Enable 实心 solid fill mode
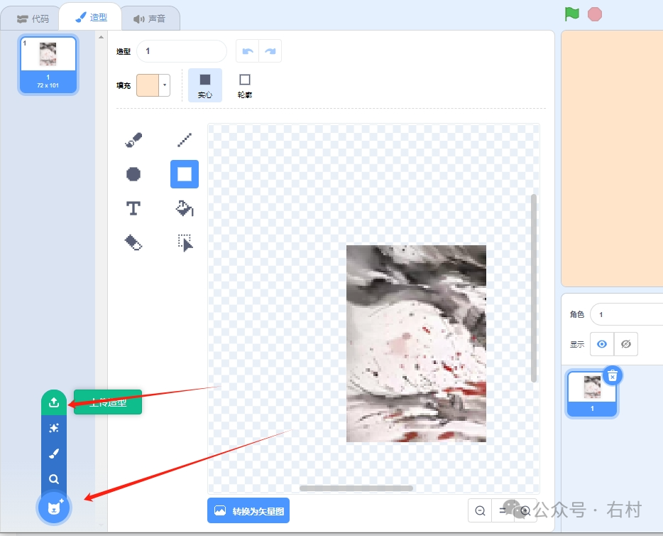The image size is (663, 536). point(205,84)
